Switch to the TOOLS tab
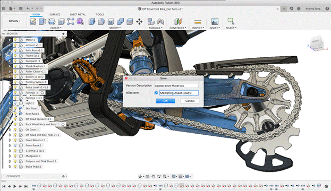The width and height of the screenshot is (331, 191). coord(100,14)
